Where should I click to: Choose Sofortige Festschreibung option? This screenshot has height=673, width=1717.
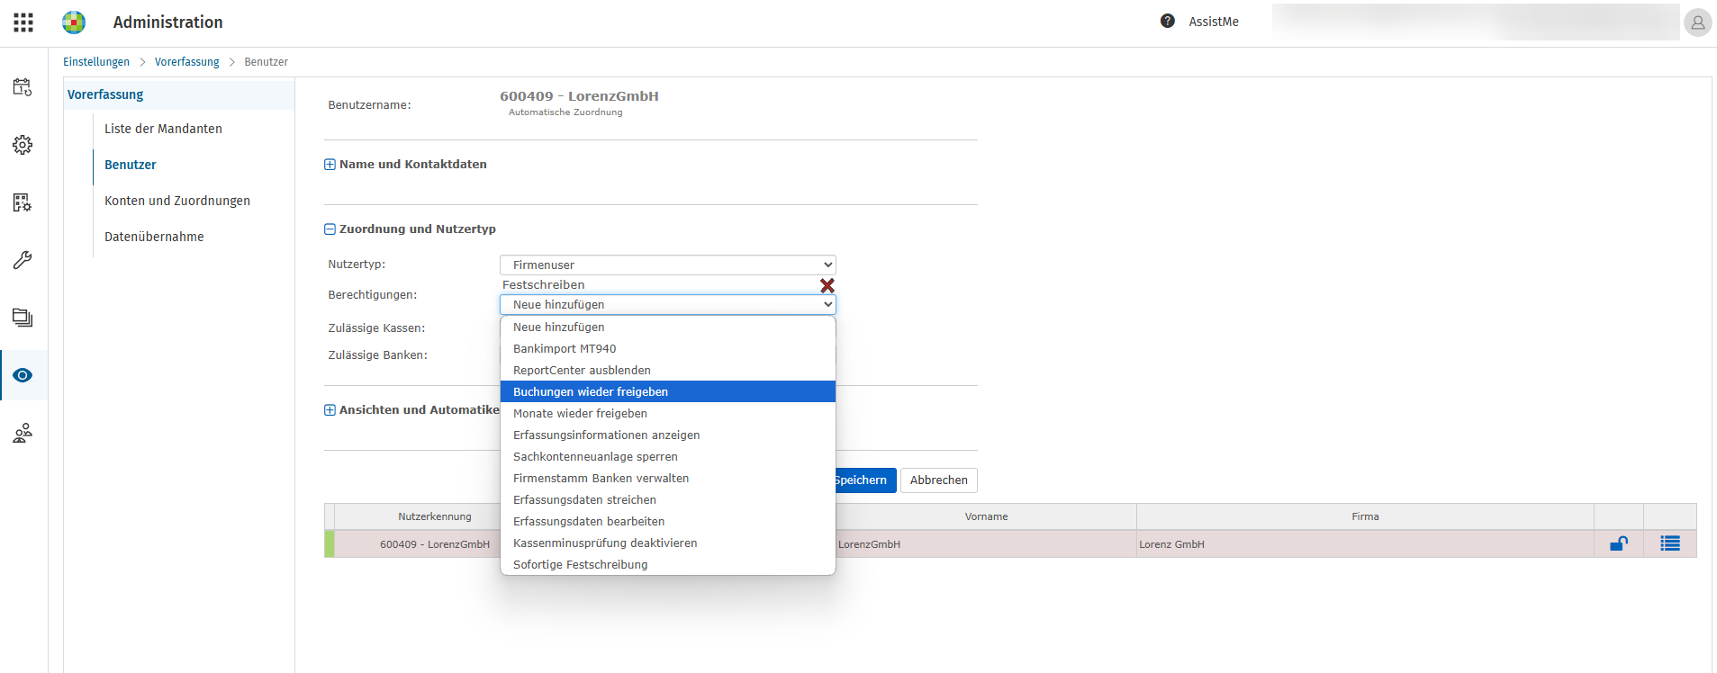coord(668,564)
